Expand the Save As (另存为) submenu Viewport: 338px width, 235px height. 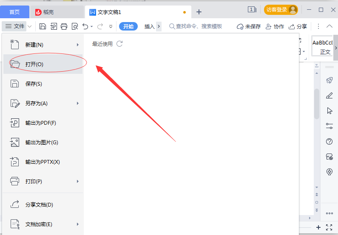click(x=77, y=103)
